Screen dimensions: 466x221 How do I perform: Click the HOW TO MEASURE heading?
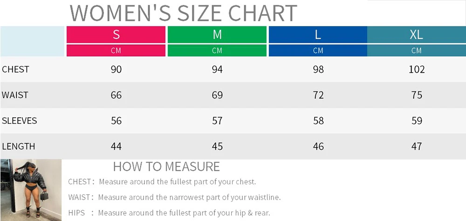coord(166,167)
